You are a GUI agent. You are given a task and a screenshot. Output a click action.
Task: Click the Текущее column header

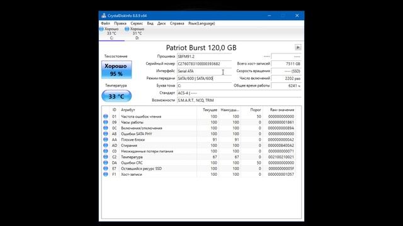pos(208,110)
